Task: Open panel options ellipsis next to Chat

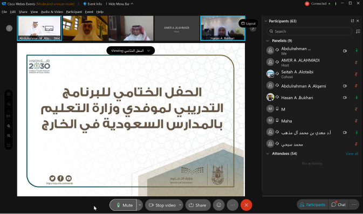Action: (354, 204)
